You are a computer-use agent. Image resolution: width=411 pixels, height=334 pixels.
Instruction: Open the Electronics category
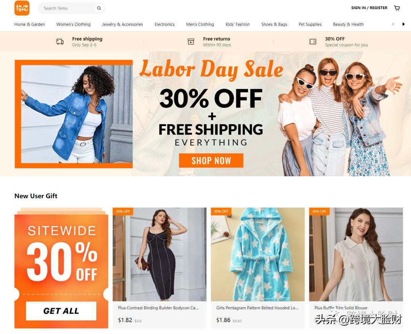(x=164, y=24)
